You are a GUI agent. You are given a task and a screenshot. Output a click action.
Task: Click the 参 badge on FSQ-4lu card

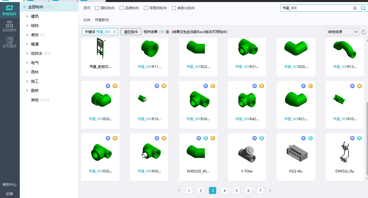coord(304,138)
